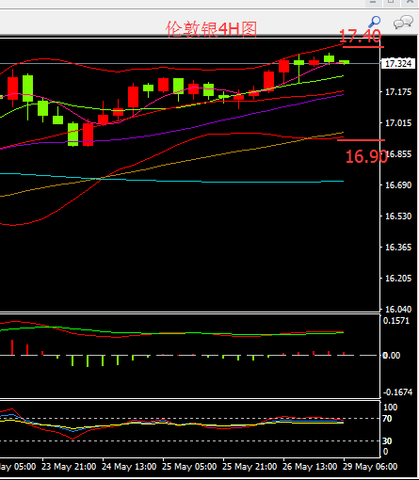This screenshot has width=419, height=480.
Task: Click the 23 May 21:00 time label
Action: (69, 467)
